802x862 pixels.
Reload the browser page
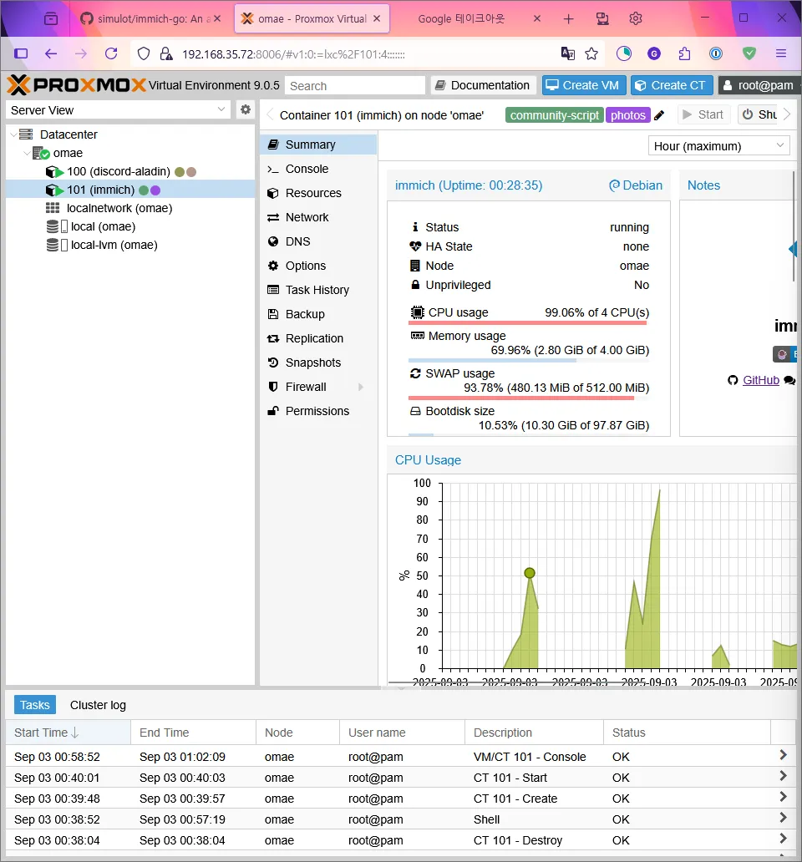[111, 53]
